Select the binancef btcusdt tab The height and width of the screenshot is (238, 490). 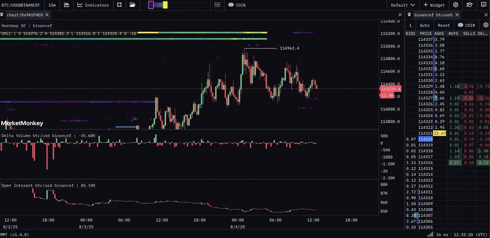pos(434,15)
